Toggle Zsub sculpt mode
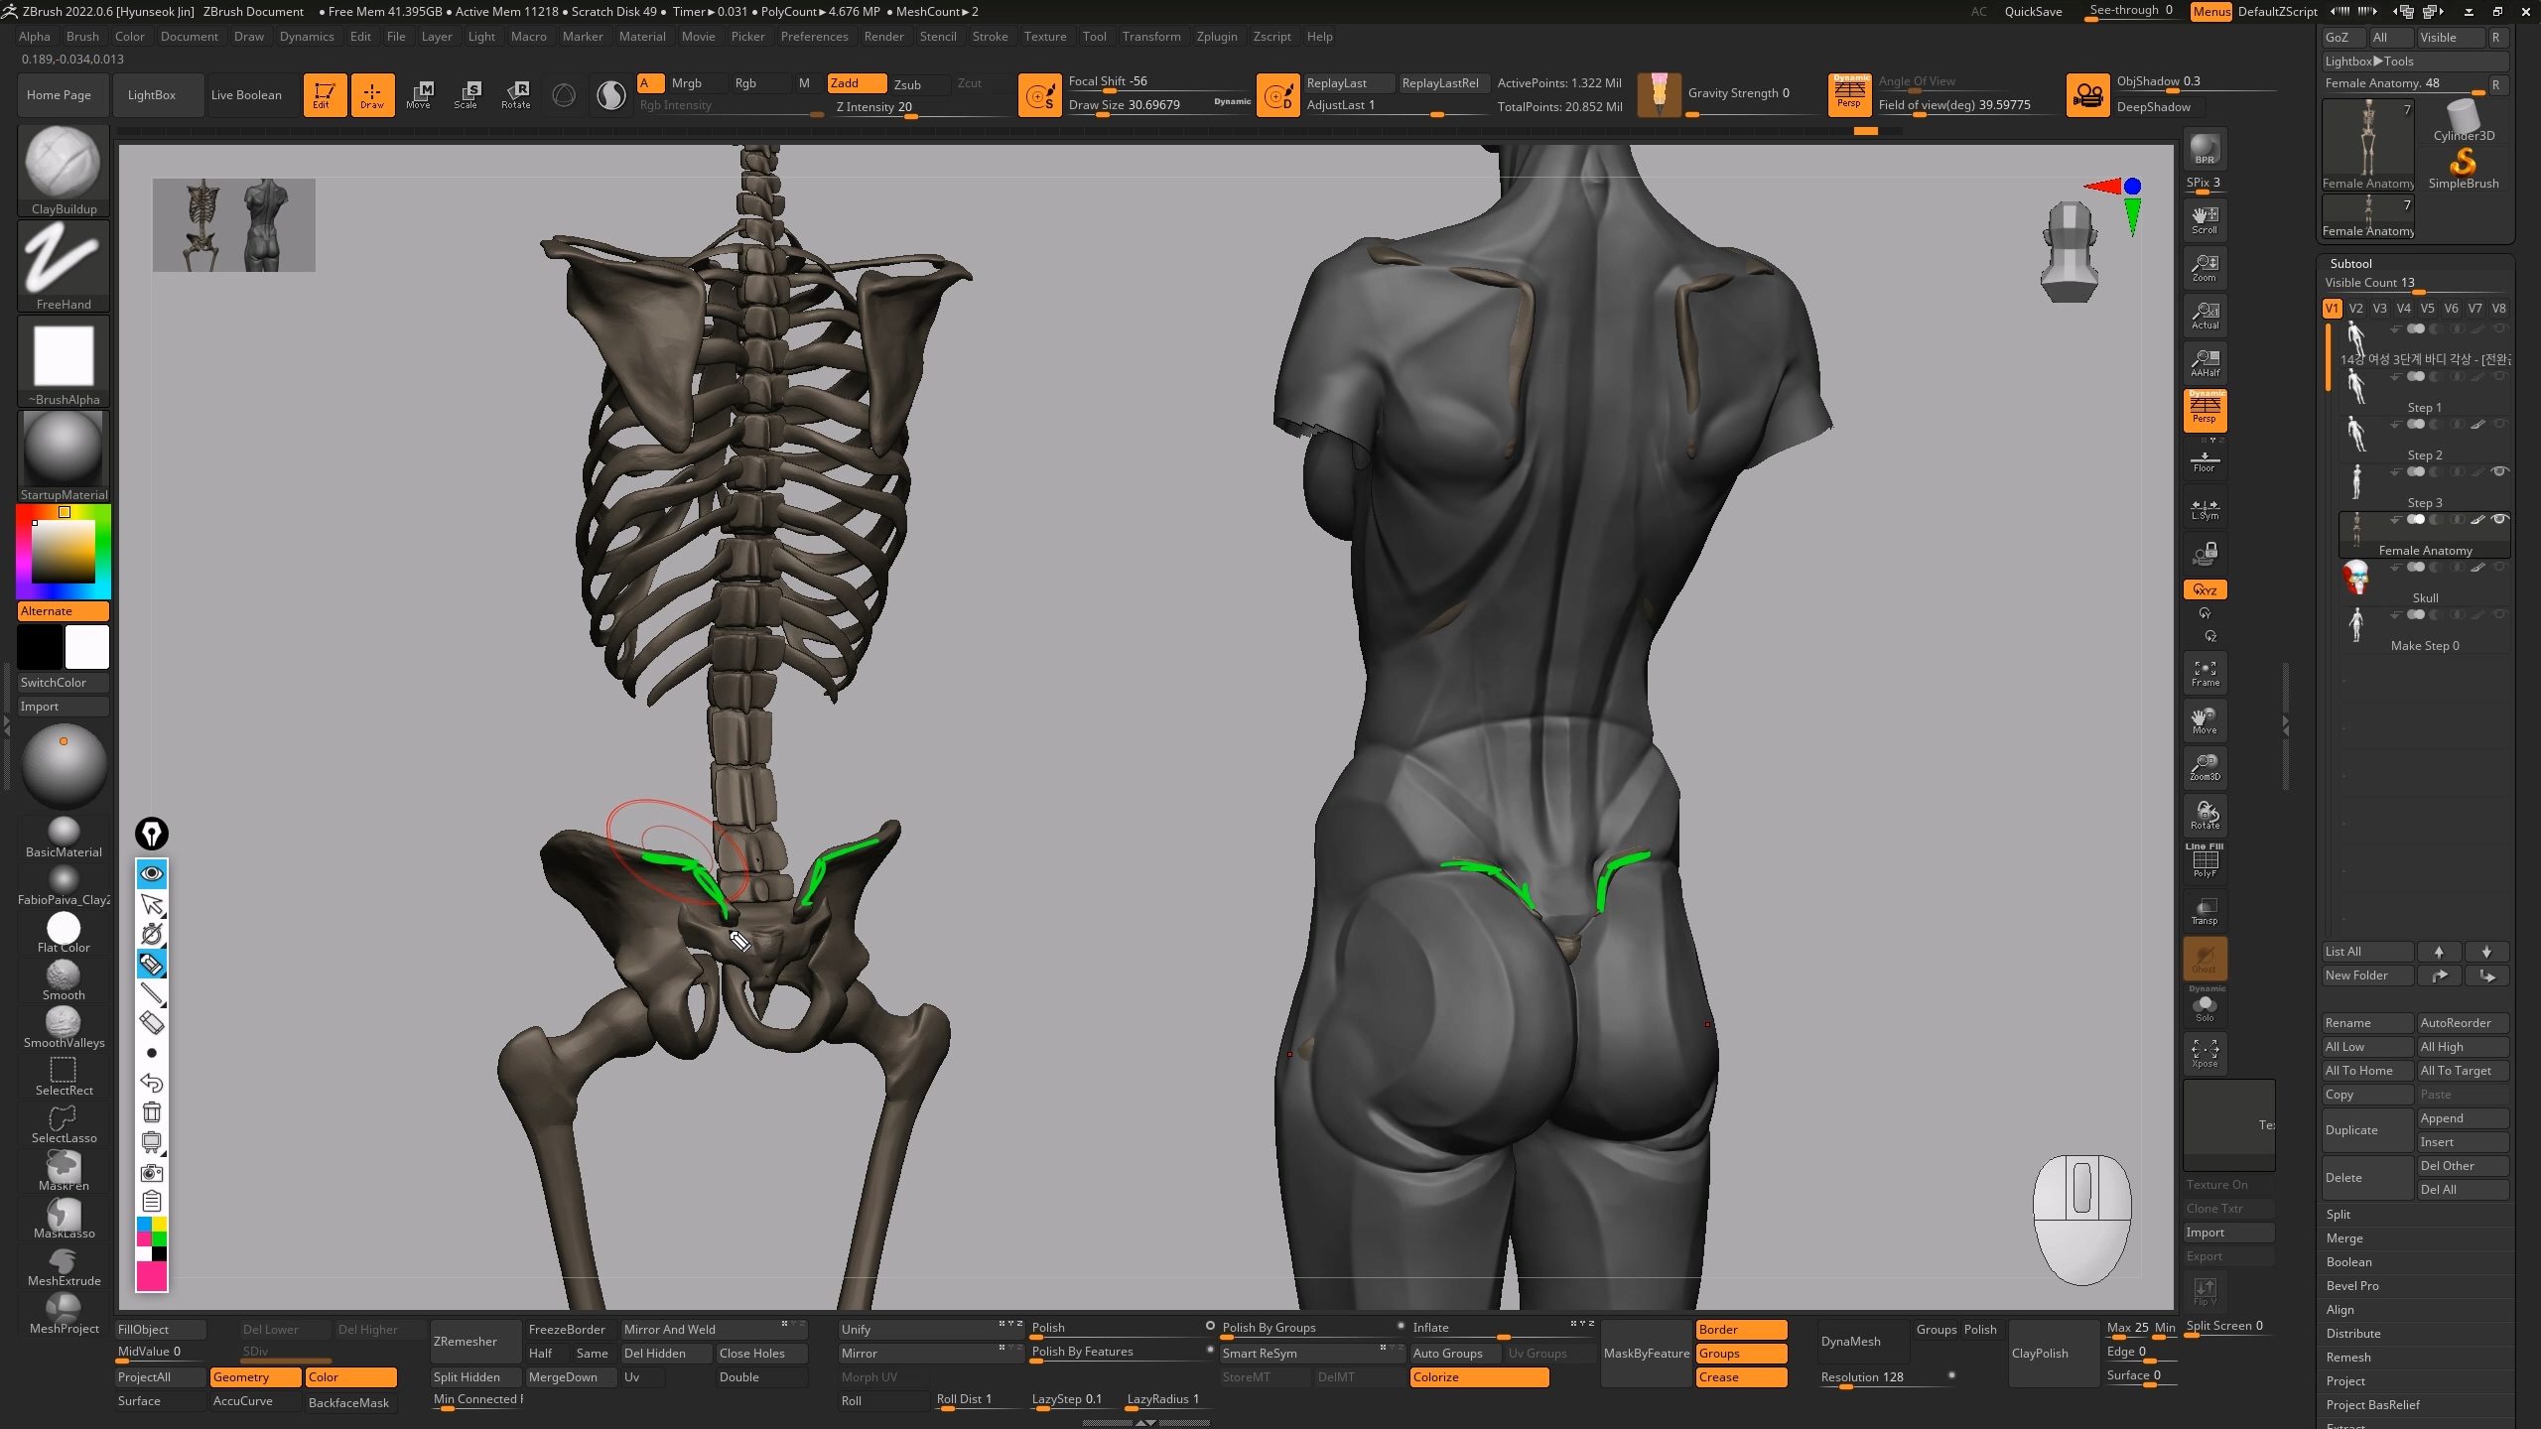 coord(907,83)
